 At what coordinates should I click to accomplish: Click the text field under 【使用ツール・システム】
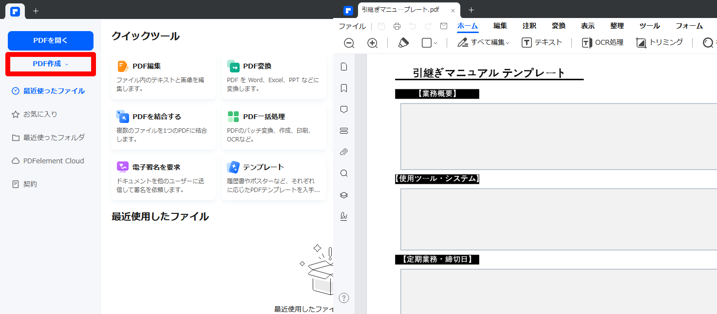[x=559, y=219]
